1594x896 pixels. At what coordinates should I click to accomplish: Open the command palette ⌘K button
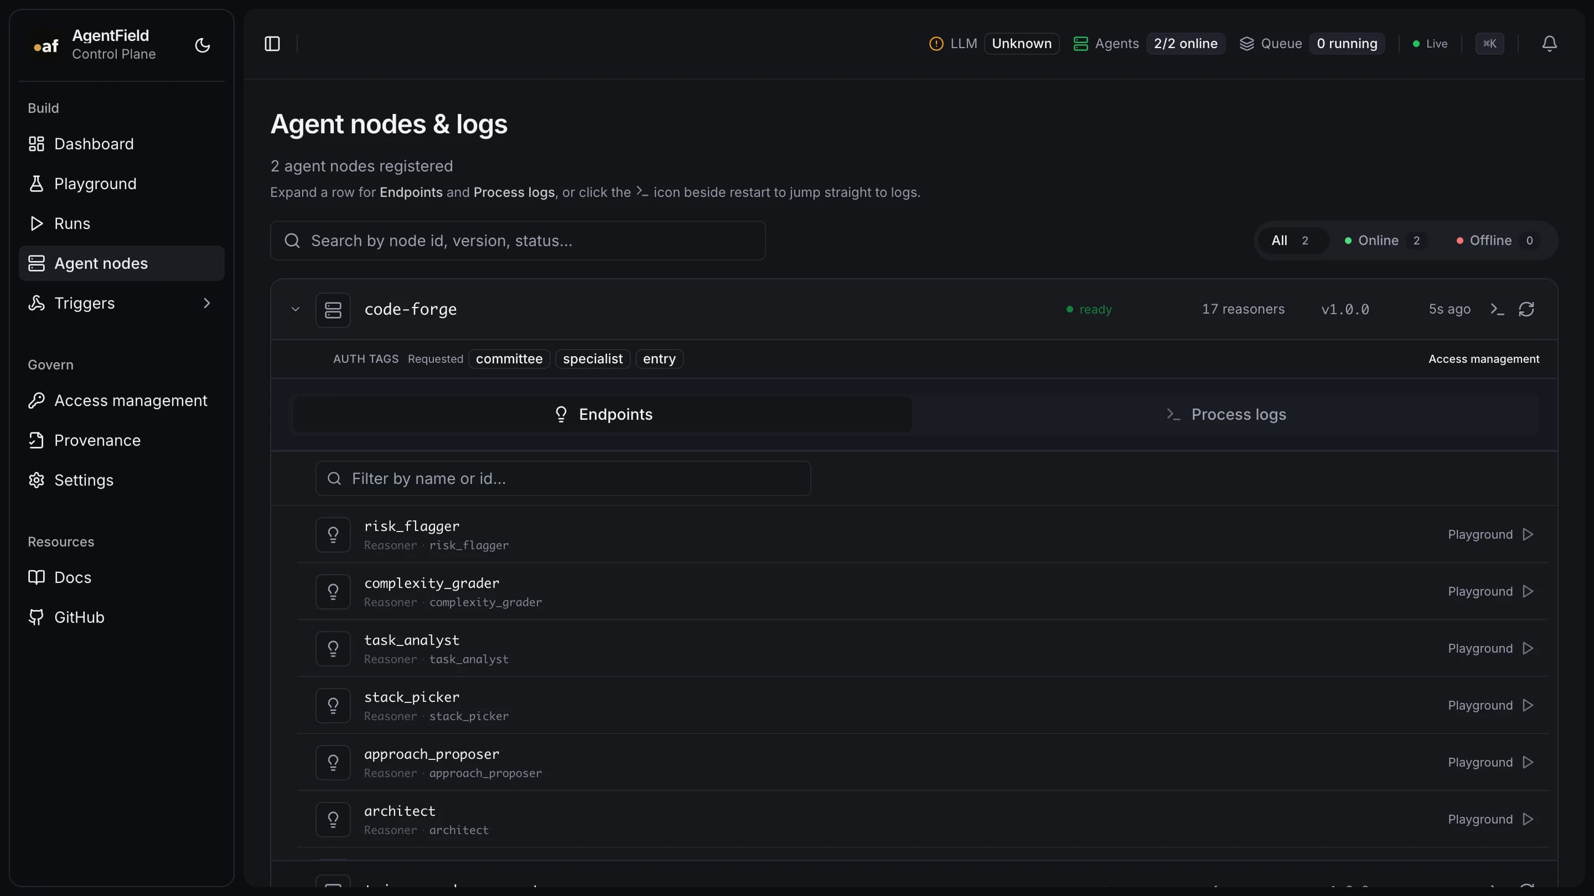(1489, 44)
